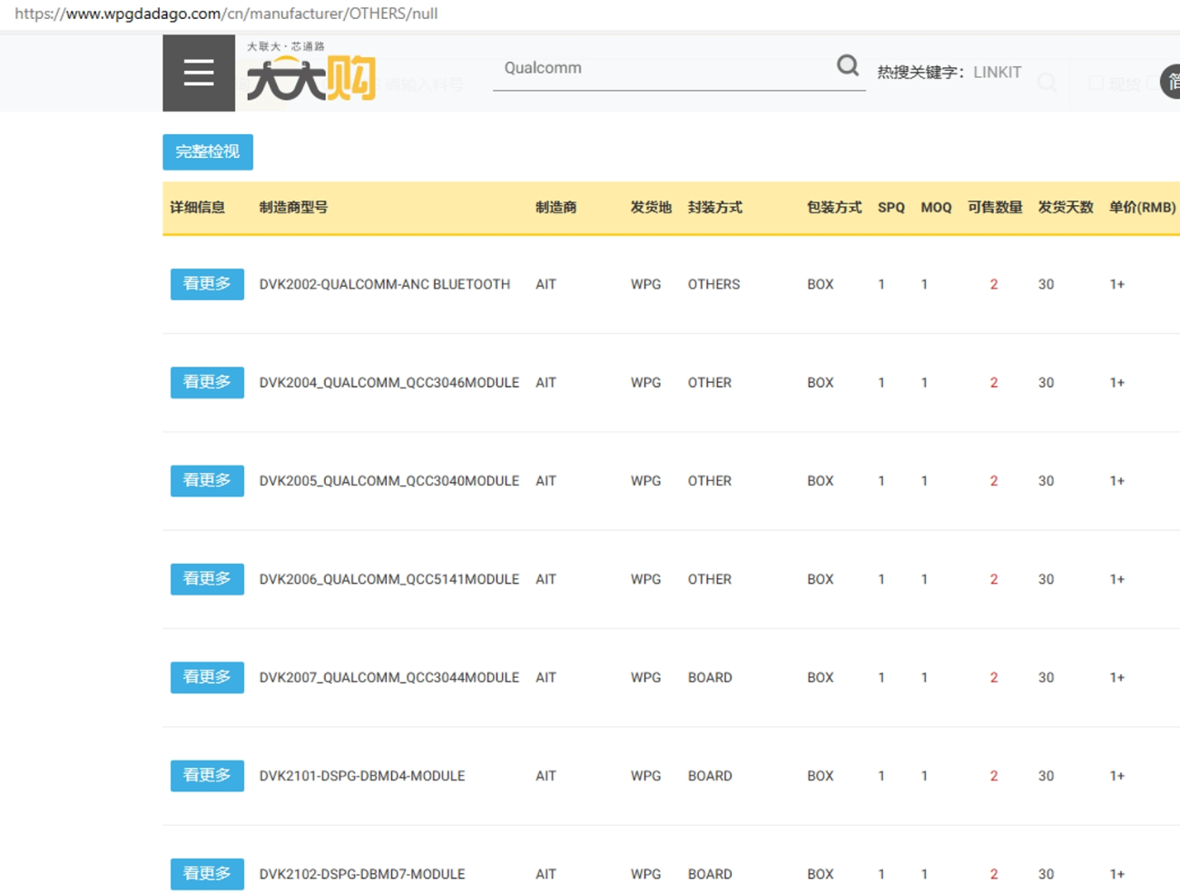Screen dimensions: 1180x893
Task: Click the MOQ column header
Action: (936, 208)
